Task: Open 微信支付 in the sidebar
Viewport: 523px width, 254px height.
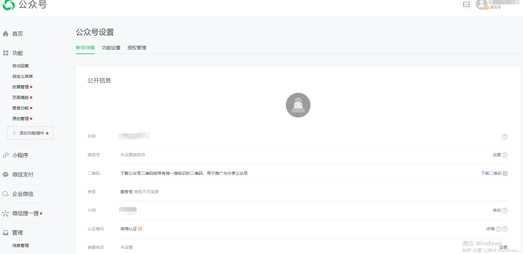Action: click(x=23, y=175)
